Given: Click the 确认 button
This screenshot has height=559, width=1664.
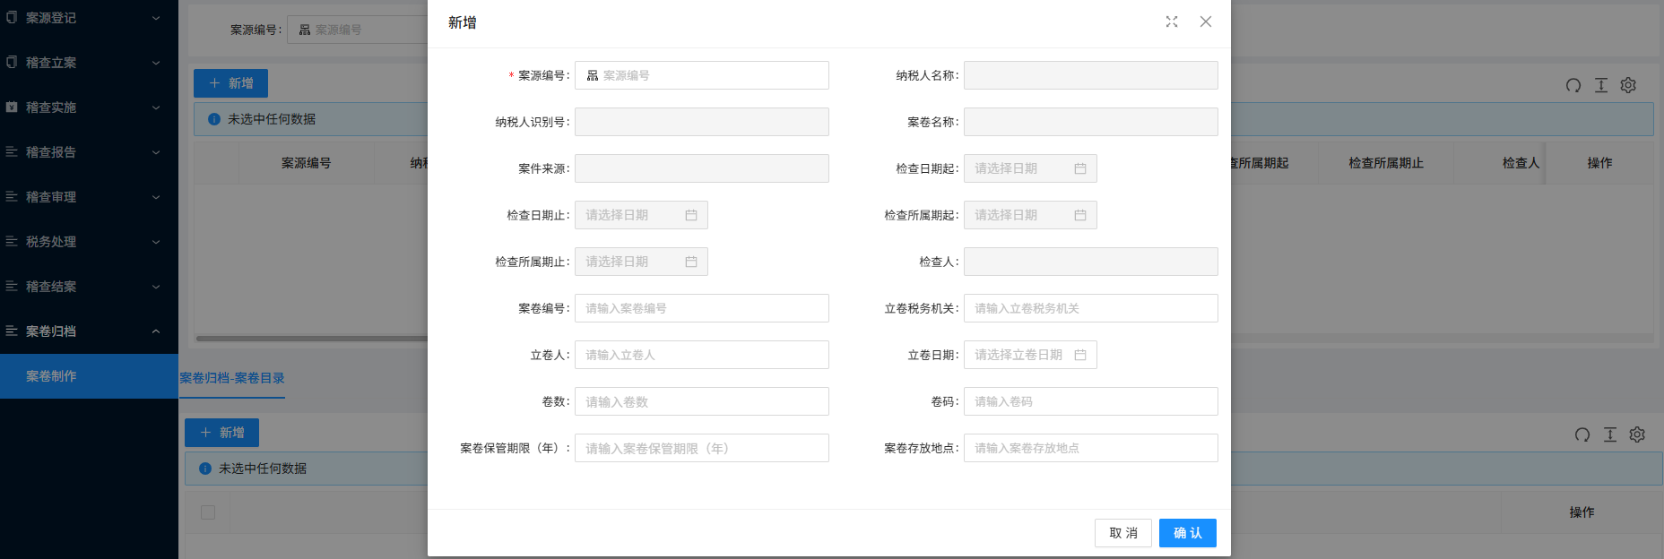Looking at the screenshot, I should point(1187,533).
